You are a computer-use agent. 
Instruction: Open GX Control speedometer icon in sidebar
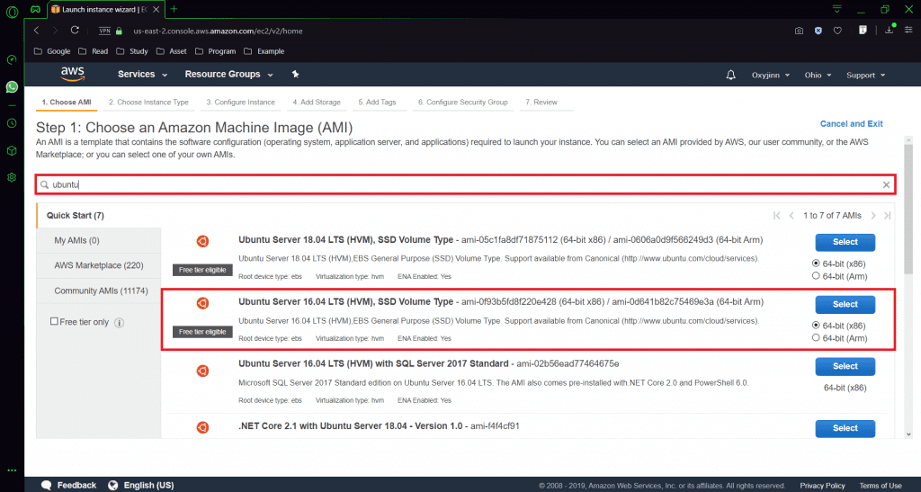tap(12, 59)
